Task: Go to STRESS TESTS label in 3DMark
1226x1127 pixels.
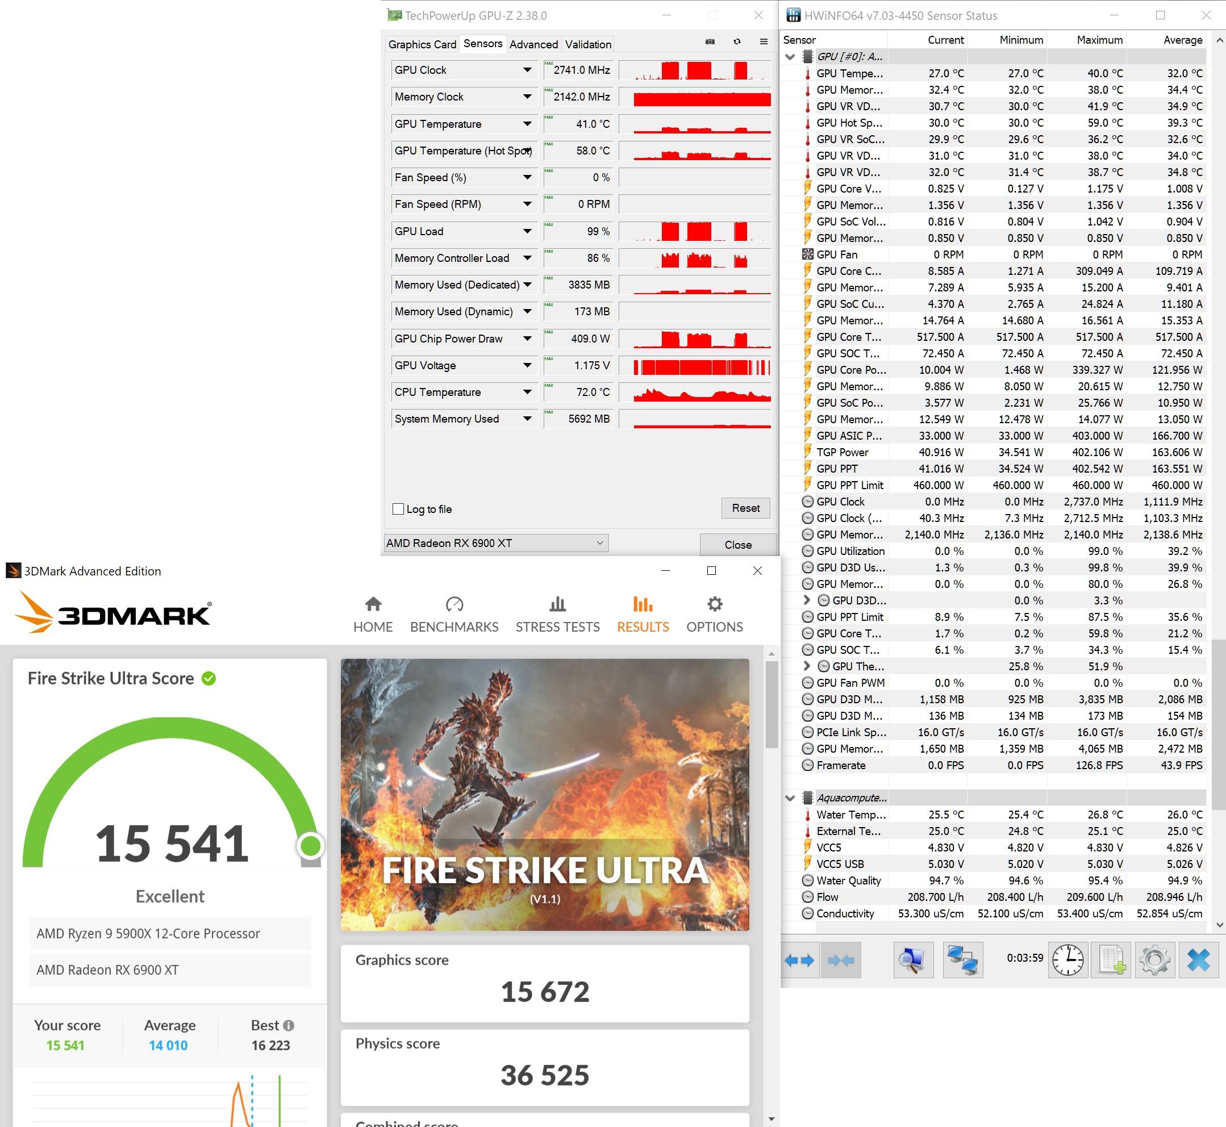Action: 557,627
